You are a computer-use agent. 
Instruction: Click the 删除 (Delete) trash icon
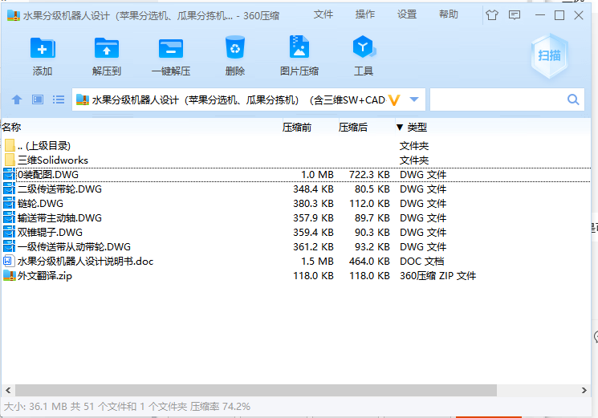(x=235, y=47)
